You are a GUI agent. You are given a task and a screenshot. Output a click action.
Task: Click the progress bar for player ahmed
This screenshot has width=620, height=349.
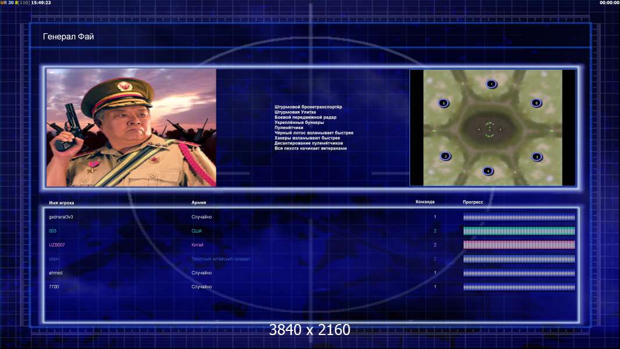(519, 273)
